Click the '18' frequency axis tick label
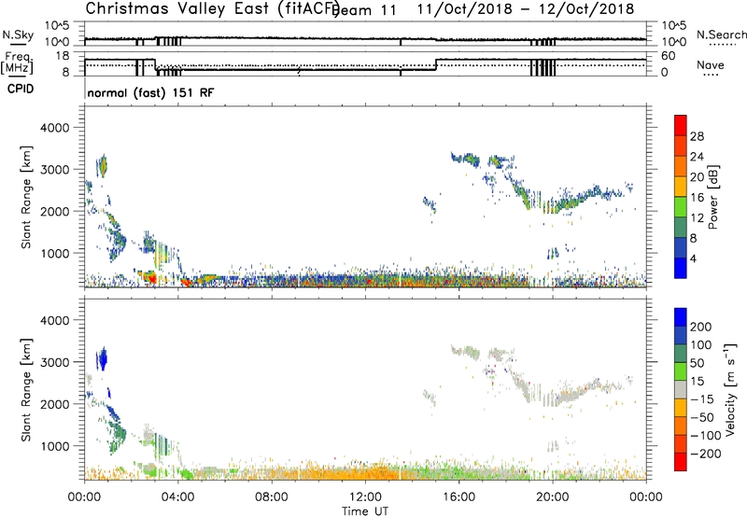This screenshot has height=517, width=747. [63, 56]
